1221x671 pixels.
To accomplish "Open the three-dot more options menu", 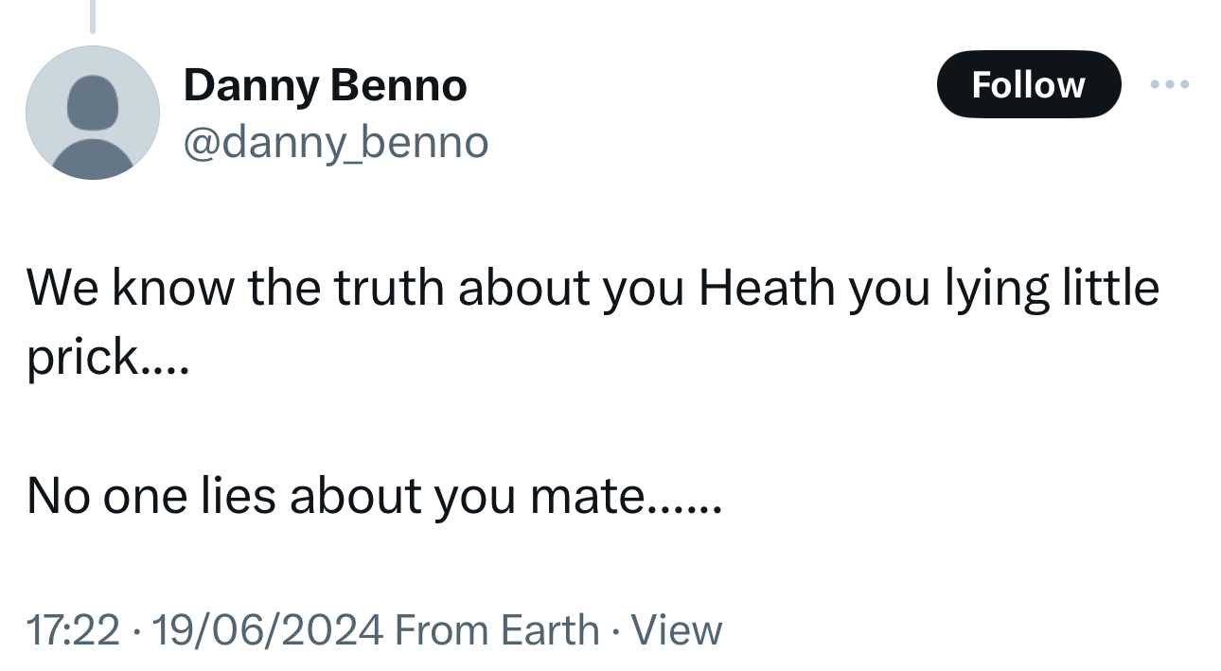I will 1169,84.
